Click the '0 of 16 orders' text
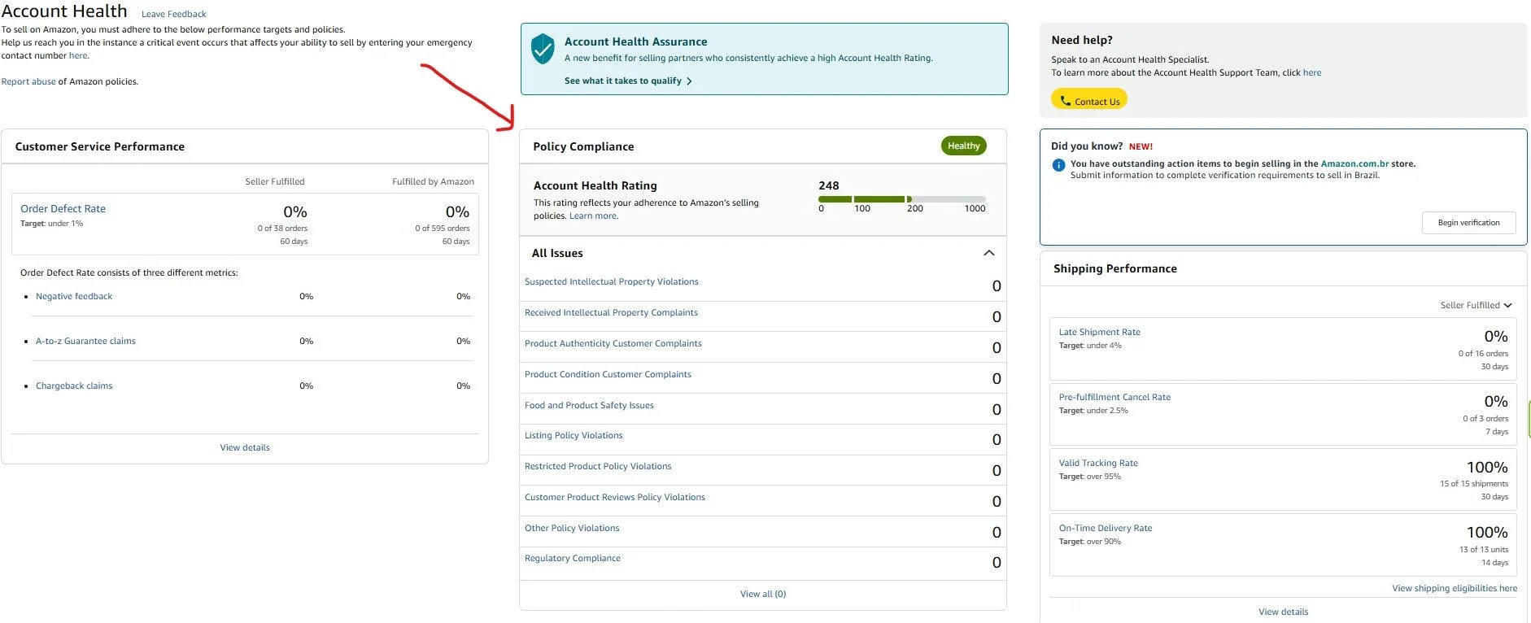The width and height of the screenshot is (1531, 623). click(x=1483, y=354)
